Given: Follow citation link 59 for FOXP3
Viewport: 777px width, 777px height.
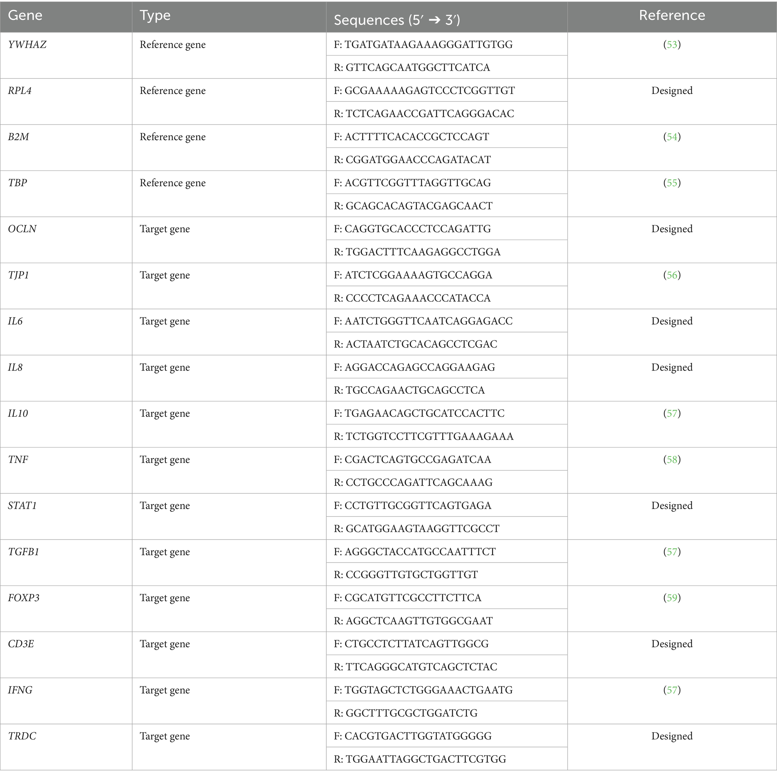Looking at the screenshot, I should pyautogui.click(x=672, y=598).
